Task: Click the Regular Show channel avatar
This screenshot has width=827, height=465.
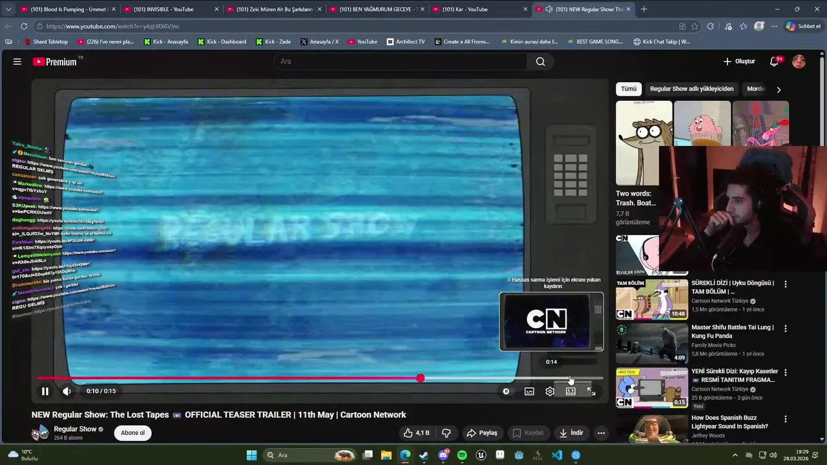Action: point(40,433)
